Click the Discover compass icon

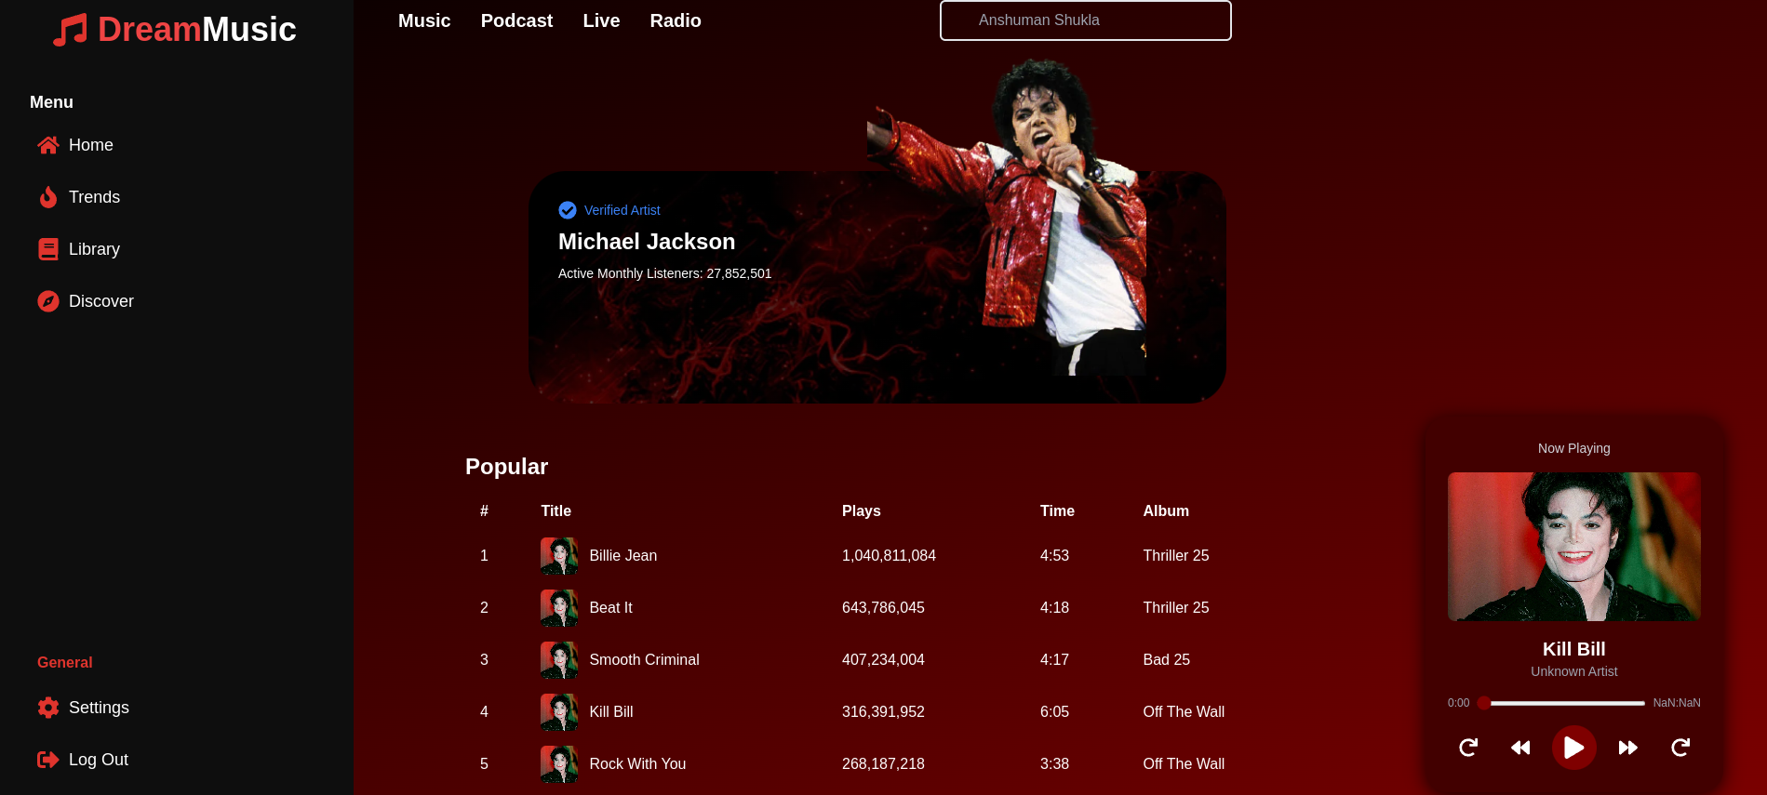[48, 301]
